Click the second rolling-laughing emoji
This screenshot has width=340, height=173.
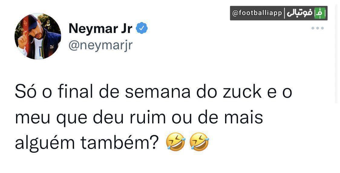pyautogui.click(x=199, y=143)
